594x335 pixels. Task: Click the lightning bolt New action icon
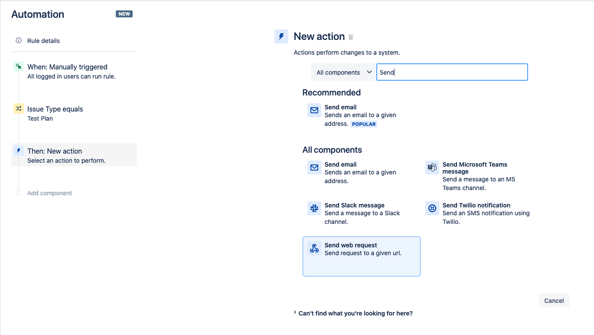point(281,36)
